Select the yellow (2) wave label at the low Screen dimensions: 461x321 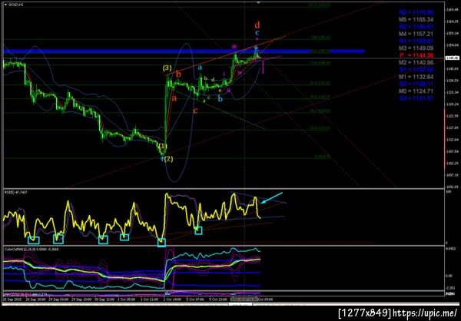169,159
